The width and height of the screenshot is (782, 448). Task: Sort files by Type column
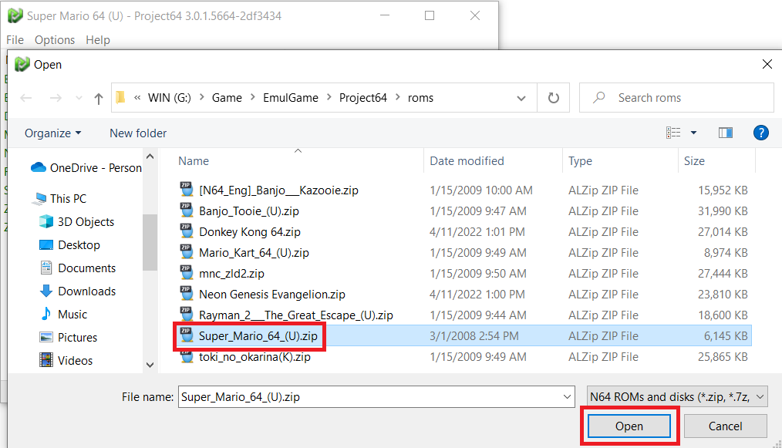tap(580, 161)
